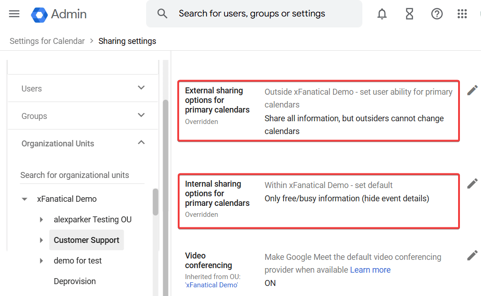Open the Learn more link
The height and width of the screenshot is (296, 481).
point(370,270)
